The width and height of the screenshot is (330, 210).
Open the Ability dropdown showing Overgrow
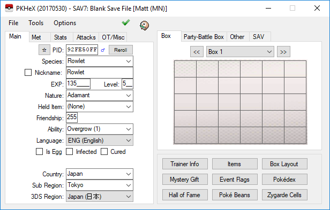100,129
